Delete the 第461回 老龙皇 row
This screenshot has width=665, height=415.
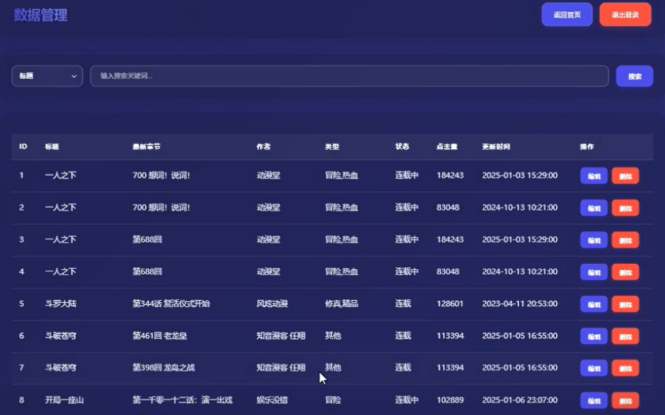pos(625,337)
